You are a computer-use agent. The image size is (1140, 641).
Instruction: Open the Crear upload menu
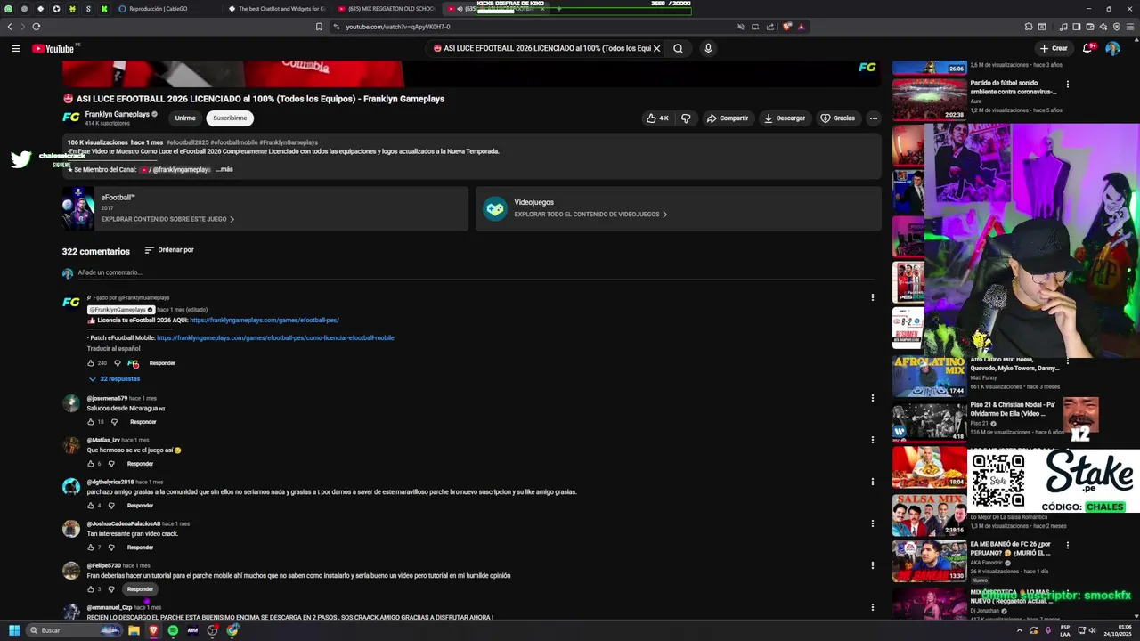point(1053,48)
